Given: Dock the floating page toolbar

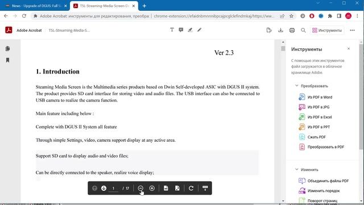Looking at the screenshot, I should [205, 188].
